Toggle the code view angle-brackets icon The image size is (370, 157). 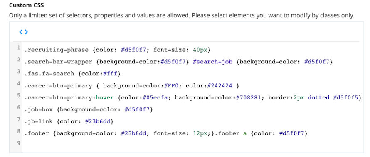(x=23, y=32)
